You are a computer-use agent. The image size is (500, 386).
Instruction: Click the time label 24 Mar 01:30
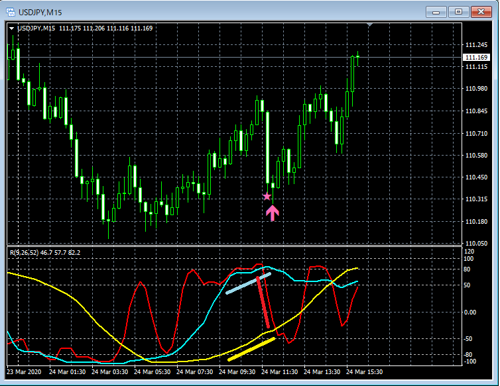pyautogui.click(x=67, y=372)
